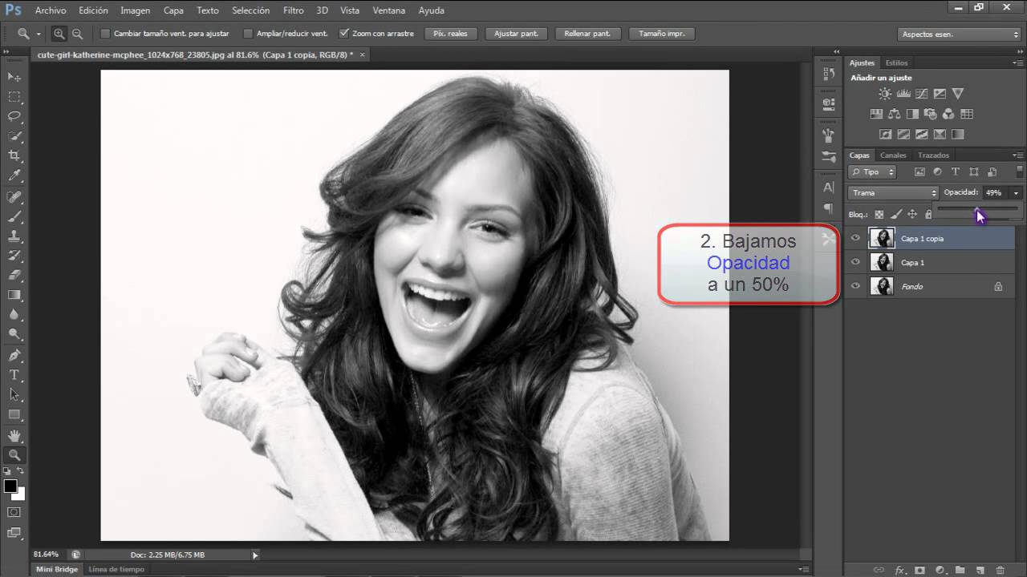Click the Ajustar pant. button
This screenshot has height=577, width=1027.
pos(517,34)
